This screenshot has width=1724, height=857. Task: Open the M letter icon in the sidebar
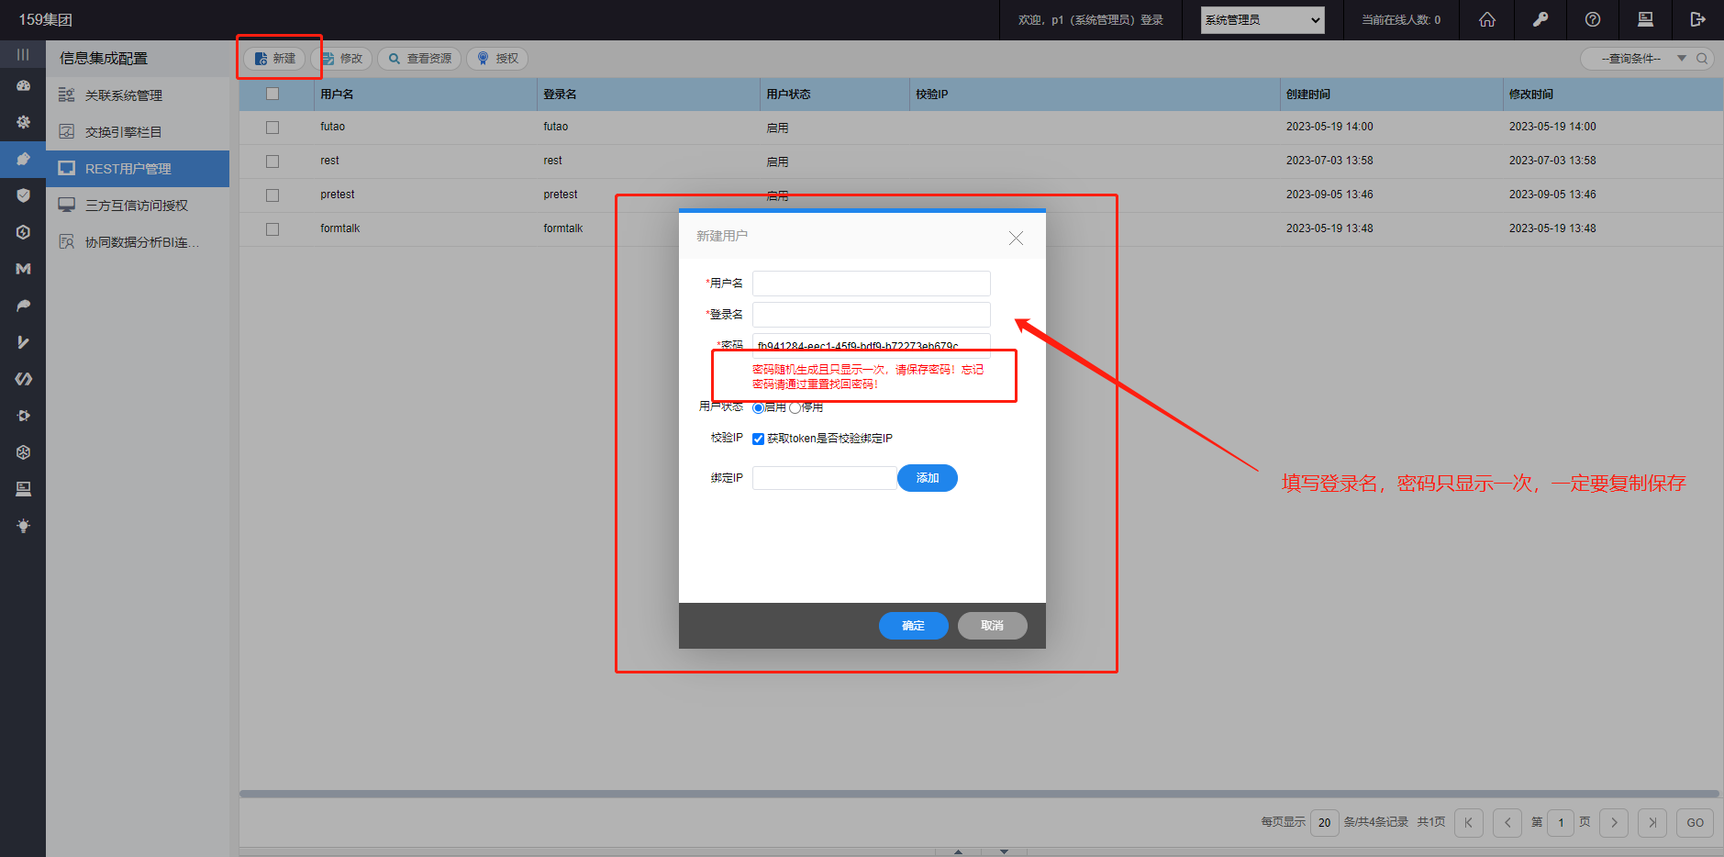coord(23,269)
